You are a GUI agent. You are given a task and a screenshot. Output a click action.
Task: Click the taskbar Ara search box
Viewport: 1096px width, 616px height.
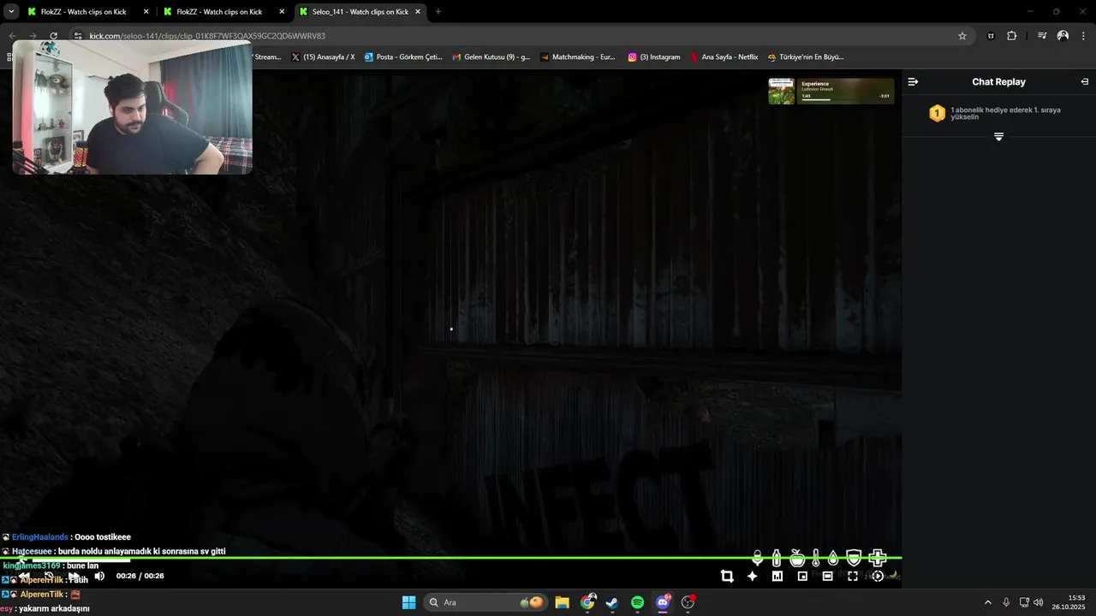pyautogui.click(x=485, y=602)
